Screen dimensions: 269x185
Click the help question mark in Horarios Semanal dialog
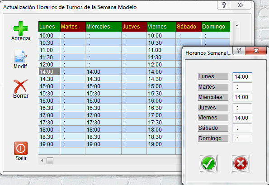tap(239, 51)
